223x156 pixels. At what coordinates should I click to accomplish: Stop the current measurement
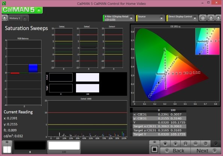pyautogui.click(x=165, y=144)
